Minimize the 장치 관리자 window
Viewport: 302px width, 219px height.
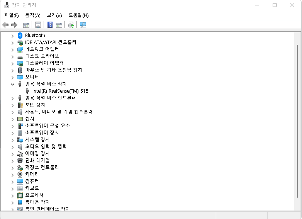point(257,5)
